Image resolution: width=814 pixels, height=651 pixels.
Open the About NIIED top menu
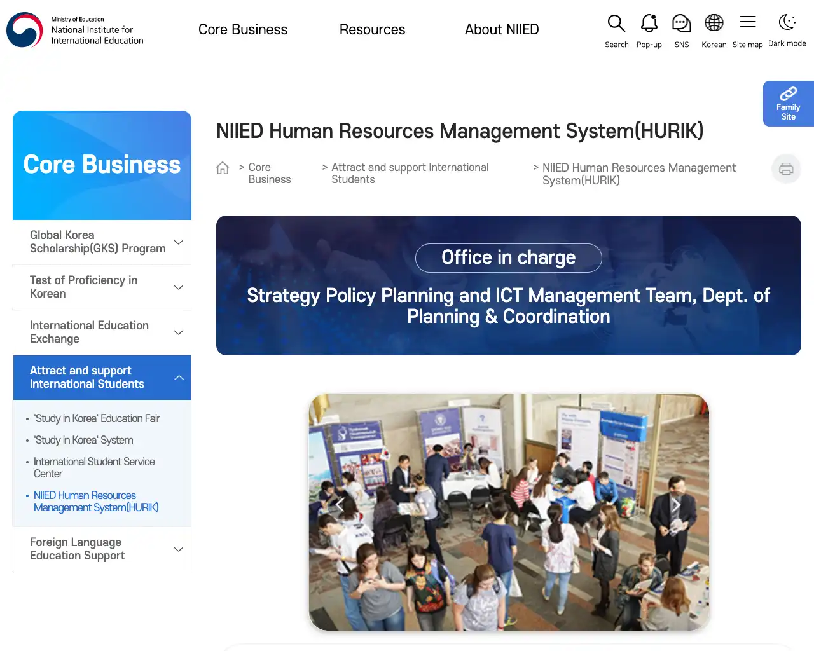coord(502,30)
